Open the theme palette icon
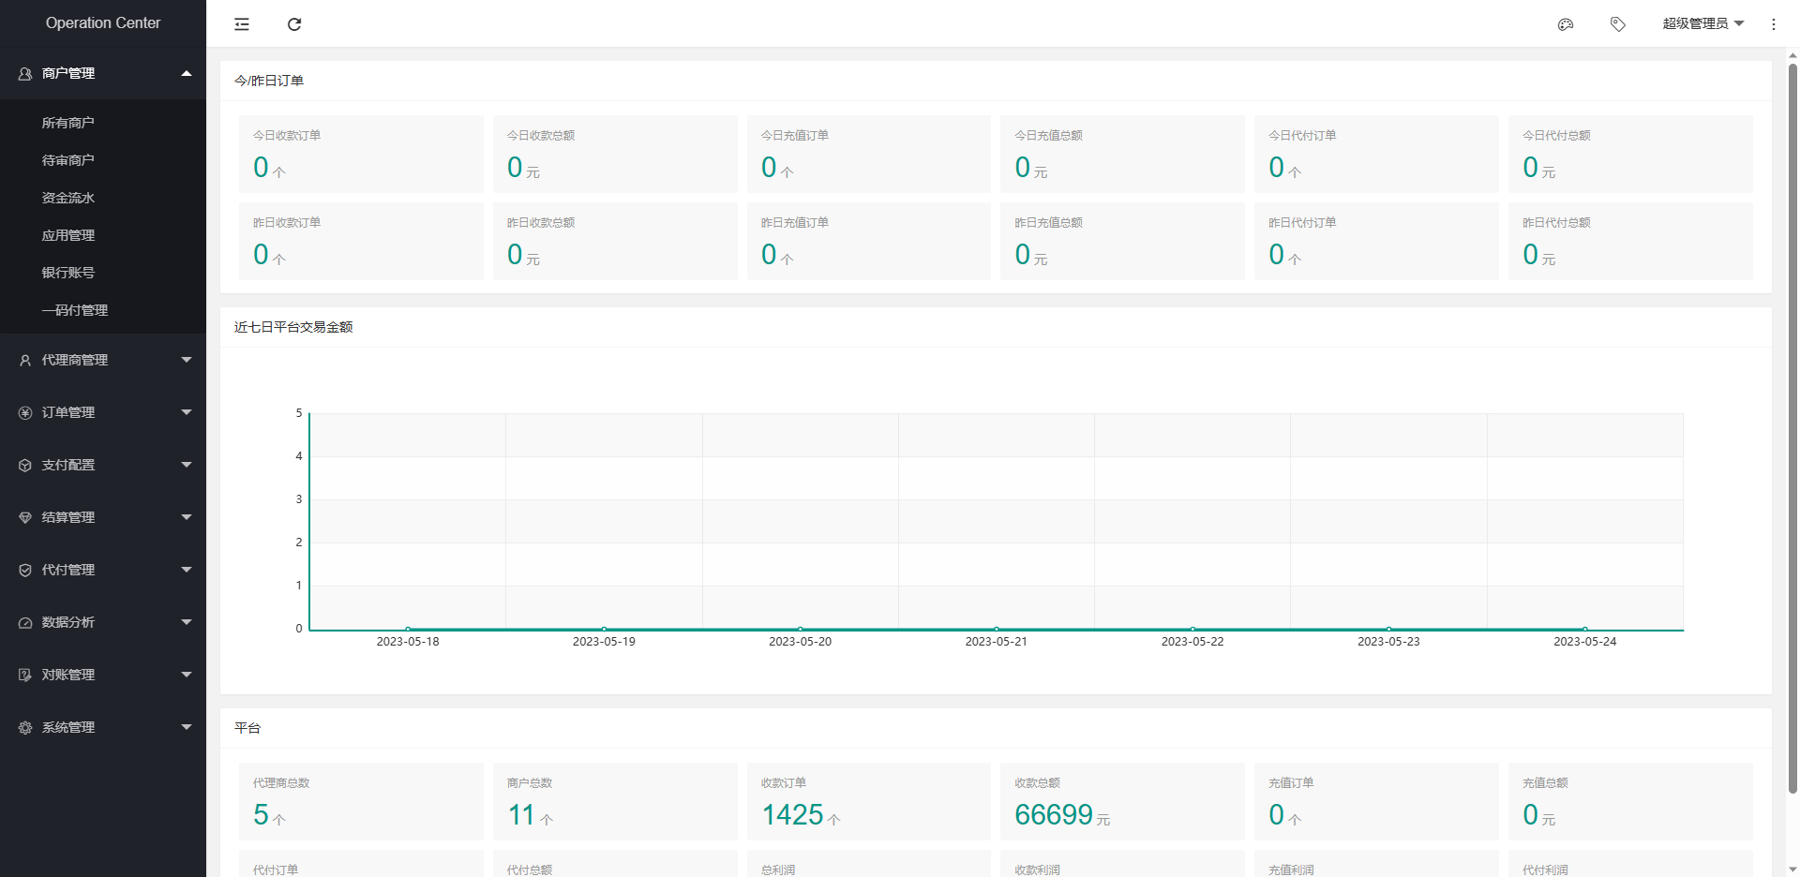 (x=1566, y=24)
